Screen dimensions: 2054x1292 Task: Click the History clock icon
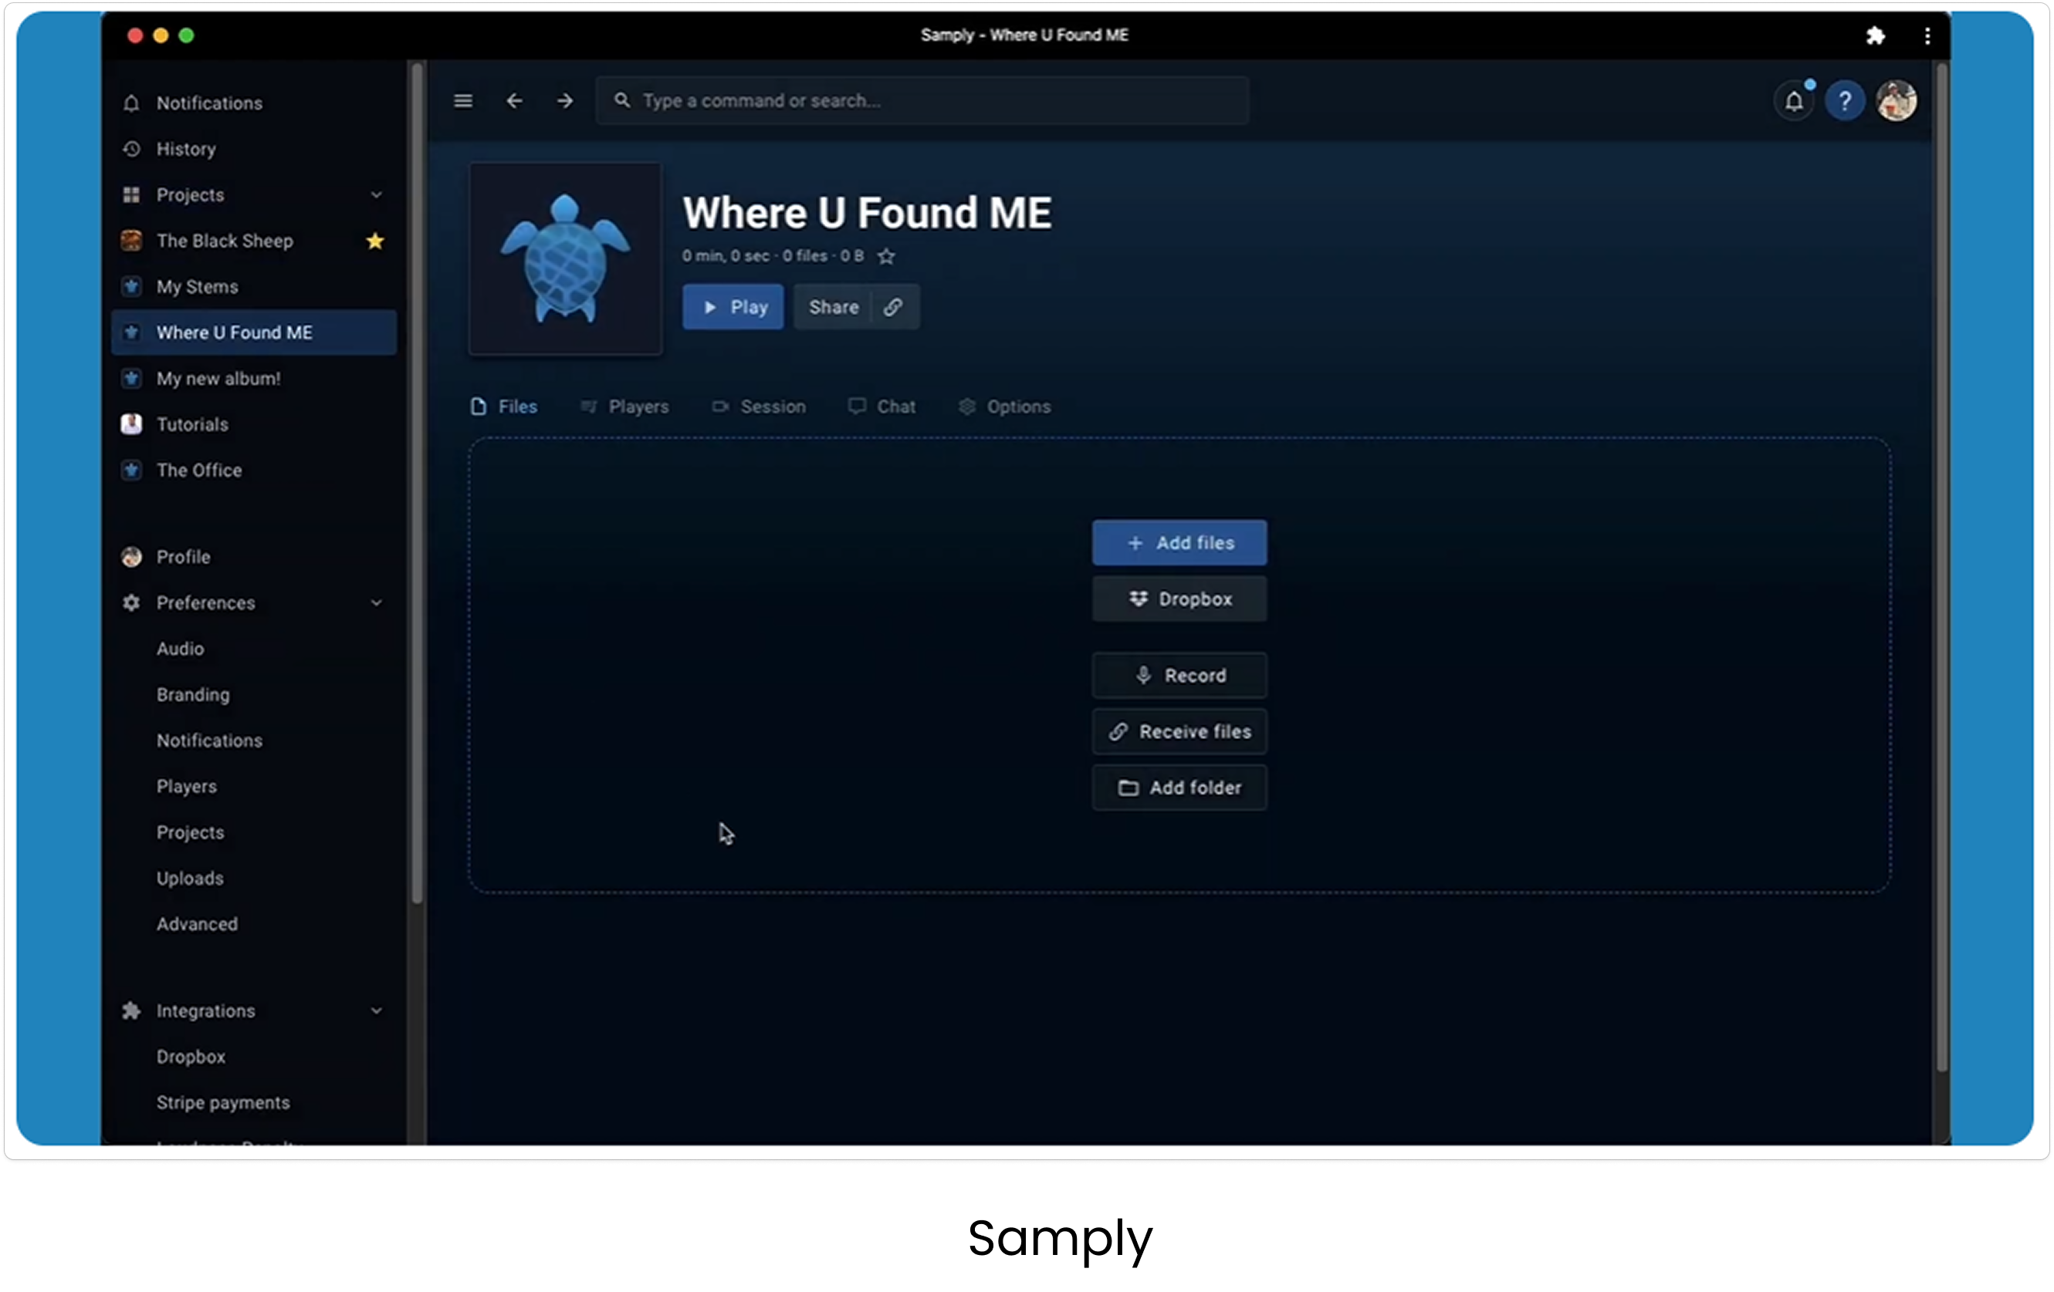[131, 149]
